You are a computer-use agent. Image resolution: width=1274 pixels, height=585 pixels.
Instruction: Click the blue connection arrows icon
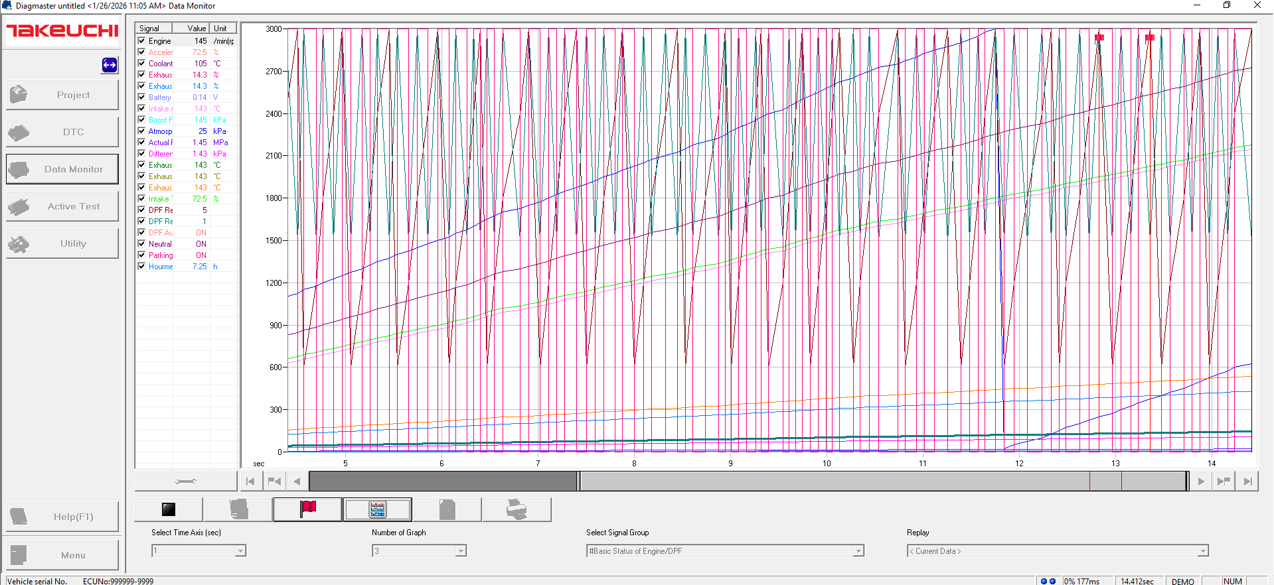pyautogui.click(x=110, y=65)
